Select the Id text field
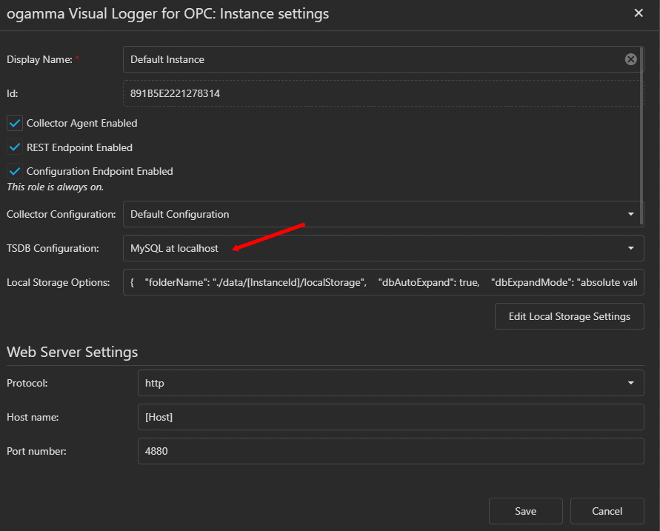Image resolution: width=660 pixels, height=531 pixels. [x=381, y=94]
